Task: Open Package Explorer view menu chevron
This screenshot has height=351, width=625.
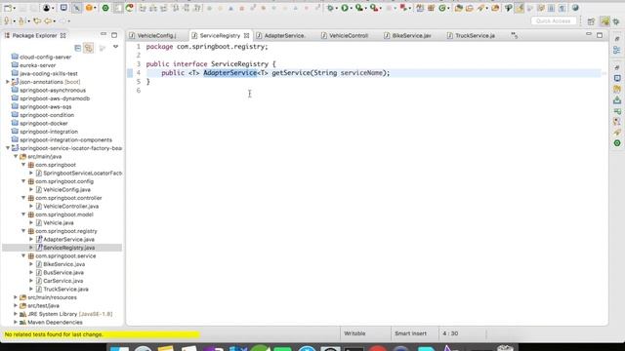Action: pos(115,47)
